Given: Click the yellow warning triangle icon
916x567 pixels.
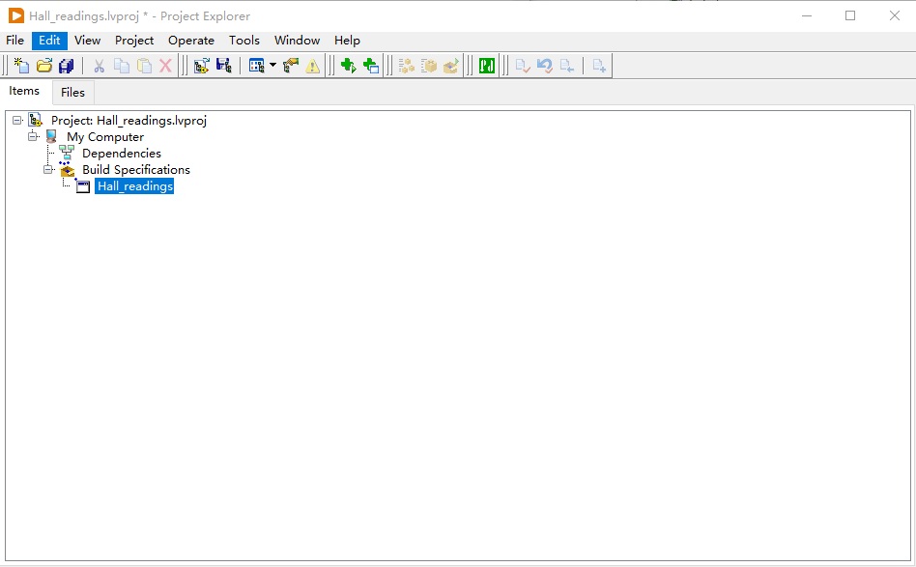Looking at the screenshot, I should point(312,66).
